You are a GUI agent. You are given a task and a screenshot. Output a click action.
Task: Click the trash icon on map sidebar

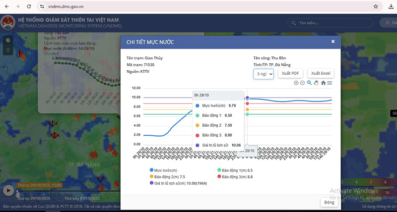[x=8, y=51]
